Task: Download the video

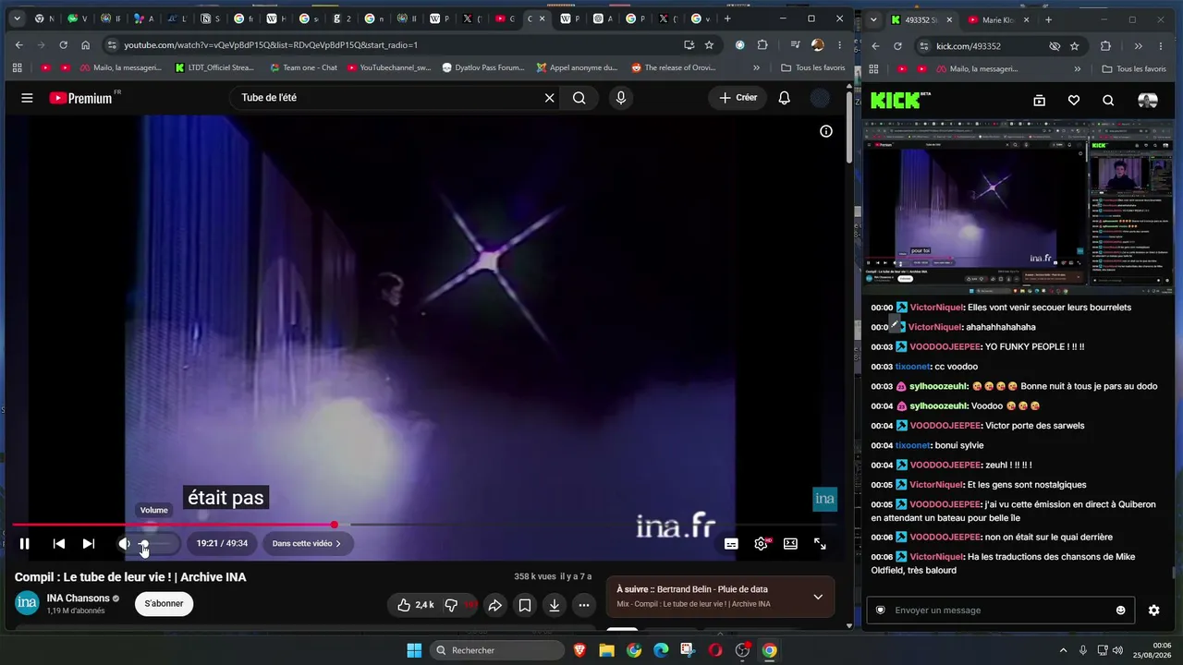Action: [x=555, y=605]
